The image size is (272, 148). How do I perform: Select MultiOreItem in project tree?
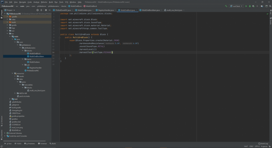tap(35, 62)
